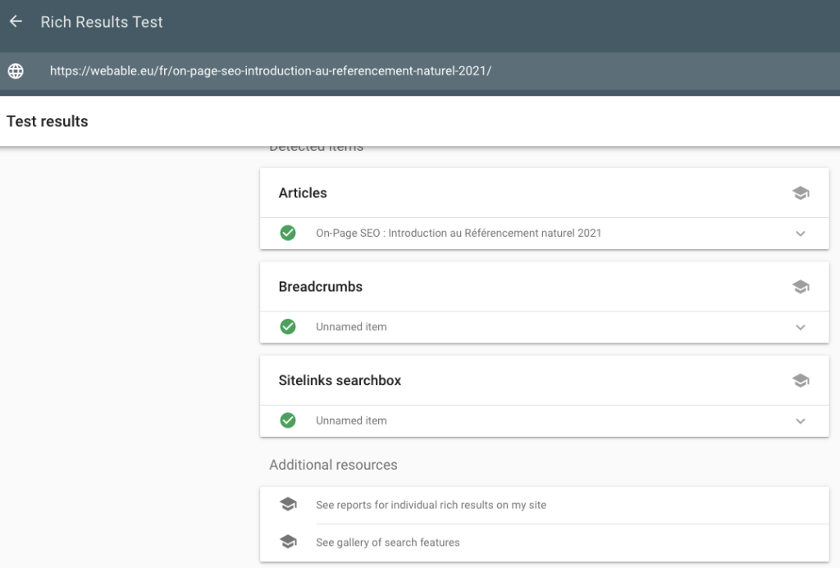Open See gallery of search features link
Image resolution: width=840 pixels, height=568 pixels.
[x=388, y=543]
